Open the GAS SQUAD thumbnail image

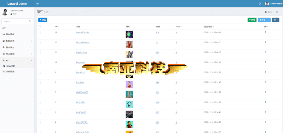[129, 114]
